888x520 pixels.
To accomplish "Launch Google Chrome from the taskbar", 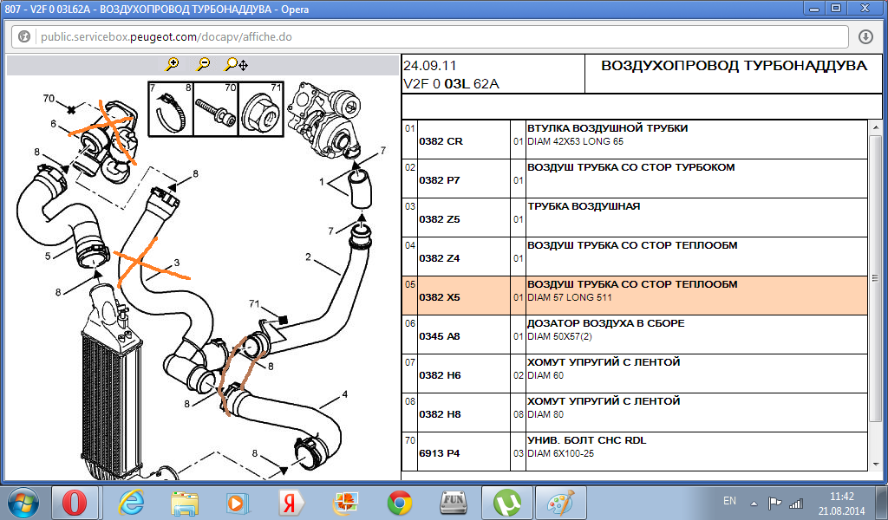I will (x=399, y=502).
